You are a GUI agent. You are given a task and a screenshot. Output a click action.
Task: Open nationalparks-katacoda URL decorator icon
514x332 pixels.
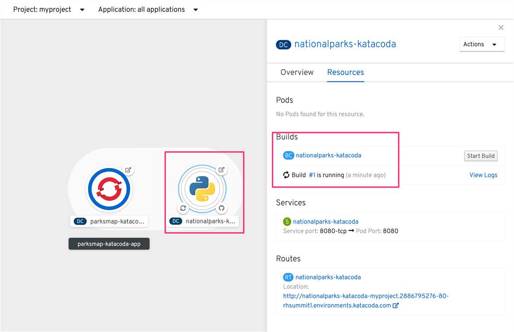tap(222, 170)
